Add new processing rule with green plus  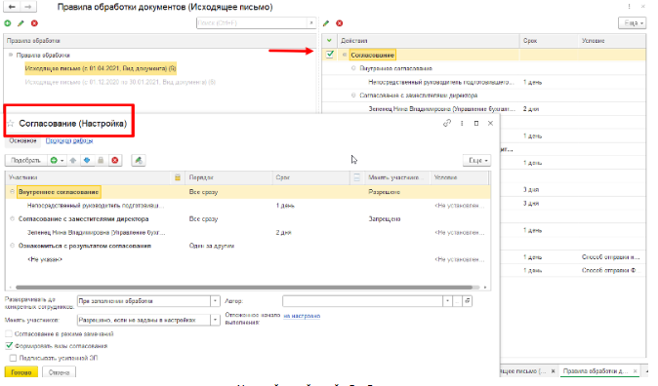8,23
